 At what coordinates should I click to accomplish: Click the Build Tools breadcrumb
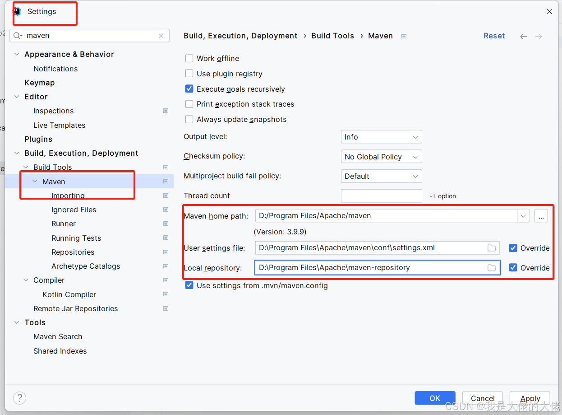pyautogui.click(x=333, y=36)
